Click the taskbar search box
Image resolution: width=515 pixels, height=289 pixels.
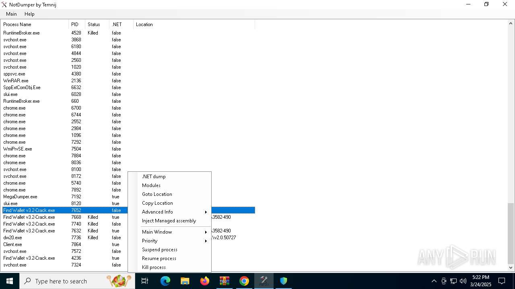click(77, 281)
